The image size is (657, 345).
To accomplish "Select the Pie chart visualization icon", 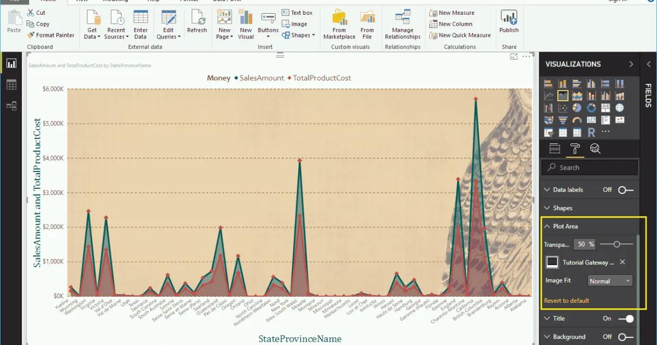I will [577, 107].
